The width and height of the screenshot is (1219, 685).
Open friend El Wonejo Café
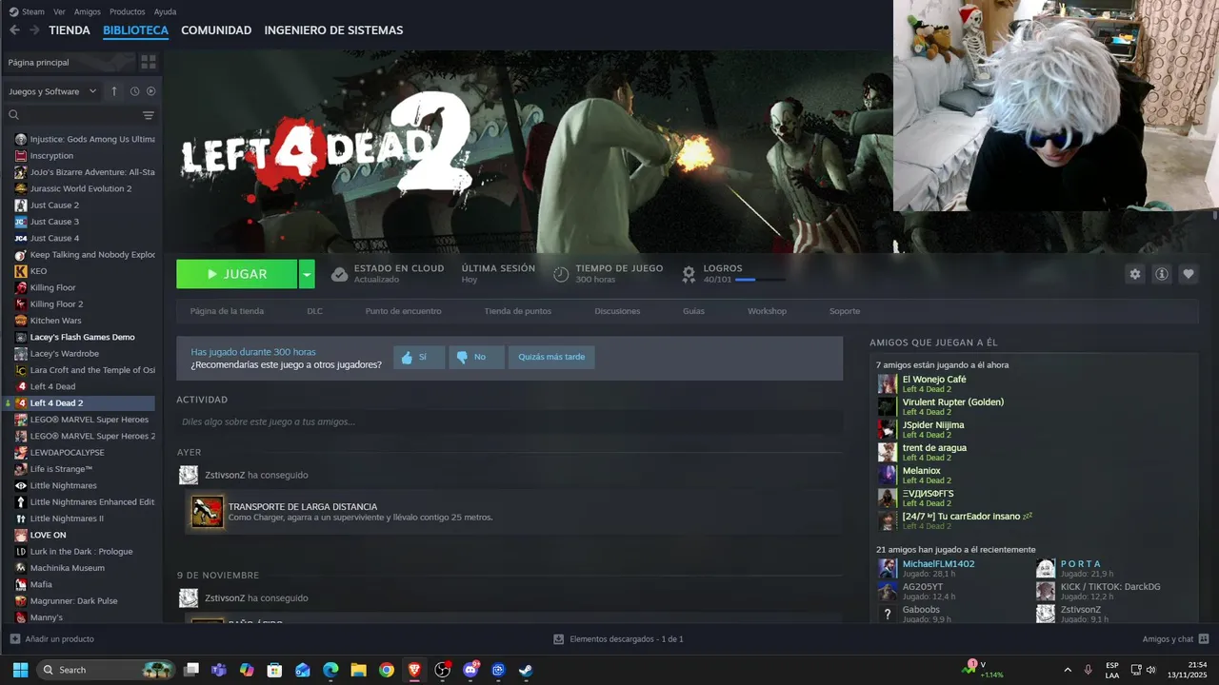[x=934, y=380]
